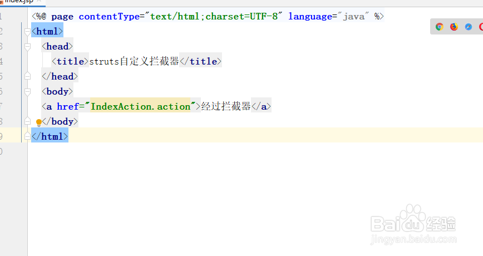The width and height of the screenshot is (483, 256).
Task: Click the closing </title> tag
Action: tap(200, 61)
